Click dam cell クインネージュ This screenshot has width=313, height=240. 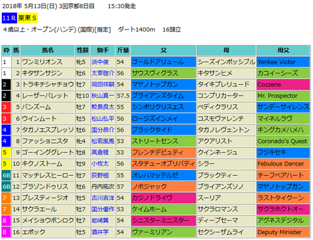[226, 152]
